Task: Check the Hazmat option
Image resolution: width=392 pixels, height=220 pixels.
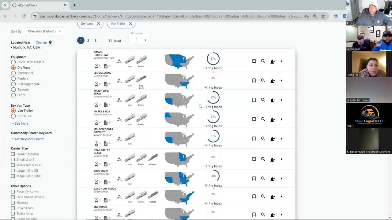Action: pos(13,203)
